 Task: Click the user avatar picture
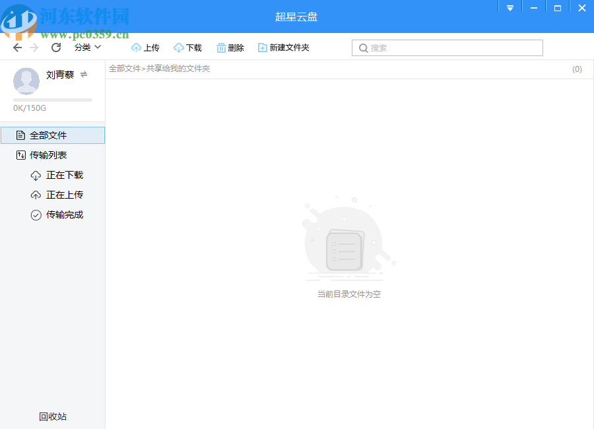26,81
